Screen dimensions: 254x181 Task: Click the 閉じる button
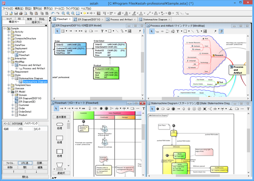(x=25, y=177)
